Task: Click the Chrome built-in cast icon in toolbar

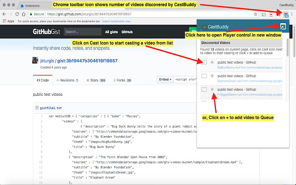Action: pos(264,14)
